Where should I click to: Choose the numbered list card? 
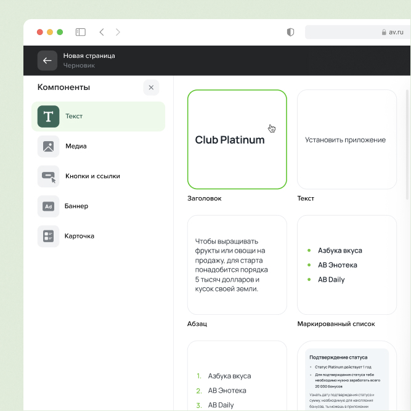(237, 376)
